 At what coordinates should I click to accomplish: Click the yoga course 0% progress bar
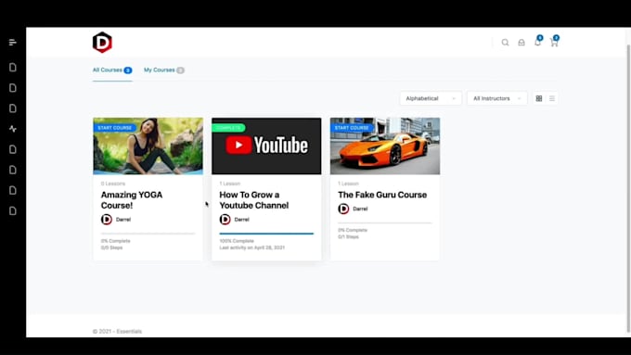click(x=148, y=234)
